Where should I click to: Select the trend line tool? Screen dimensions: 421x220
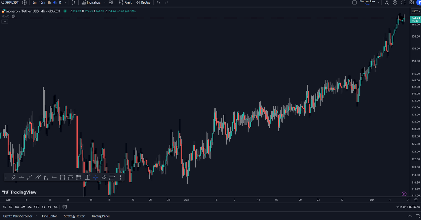[29, 177]
